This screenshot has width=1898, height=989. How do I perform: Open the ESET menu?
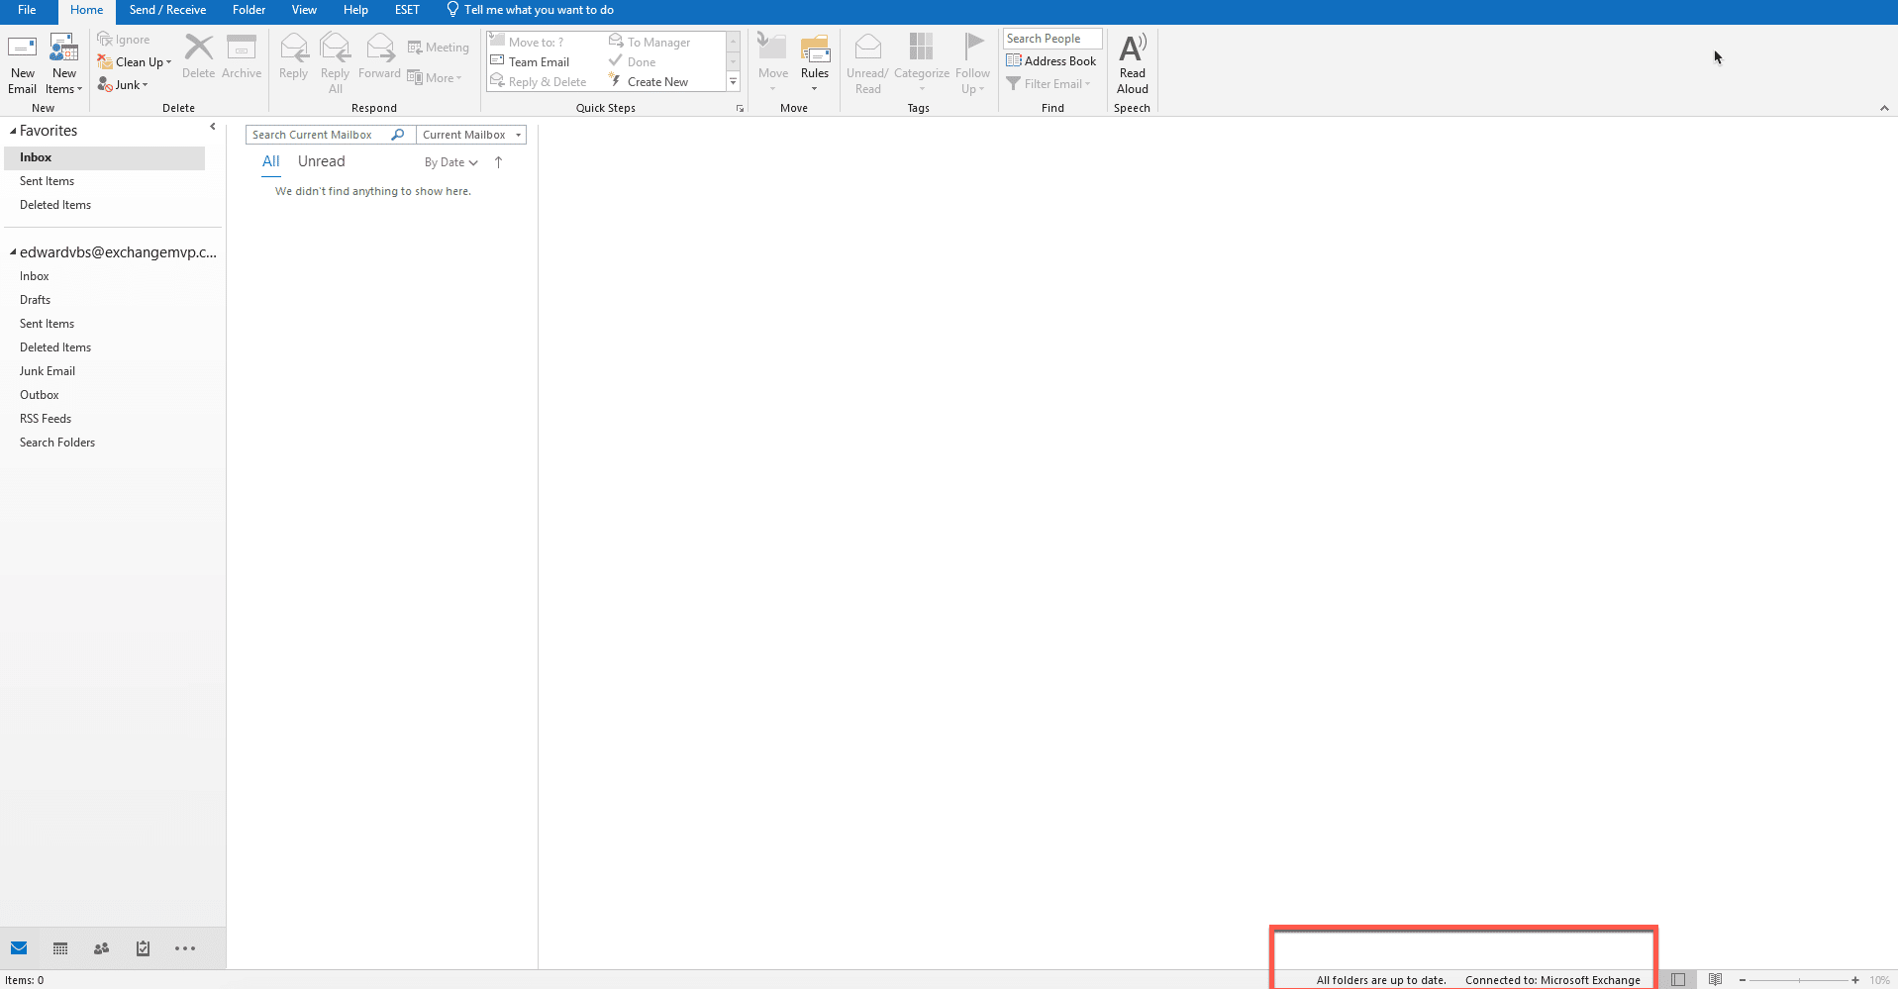(407, 10)
